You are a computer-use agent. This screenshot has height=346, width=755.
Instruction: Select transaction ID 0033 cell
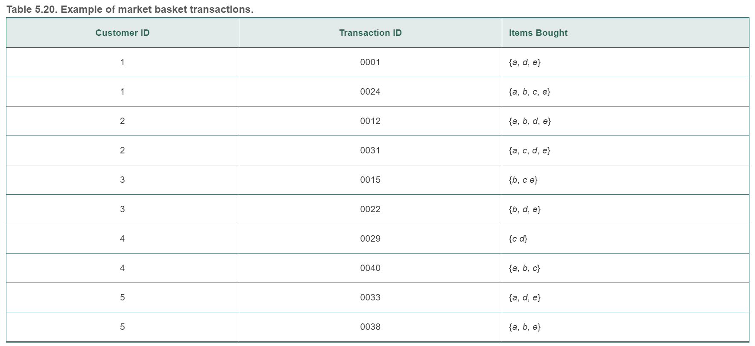pos(370,297)
